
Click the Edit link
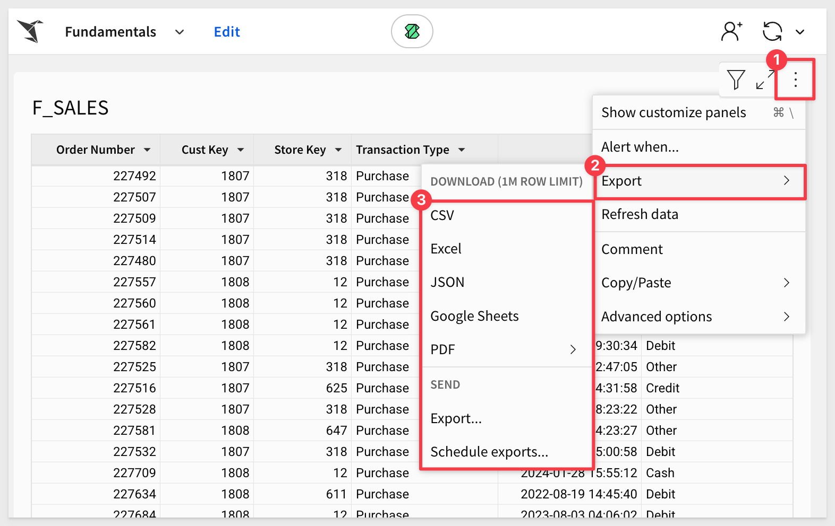[227, 32]
